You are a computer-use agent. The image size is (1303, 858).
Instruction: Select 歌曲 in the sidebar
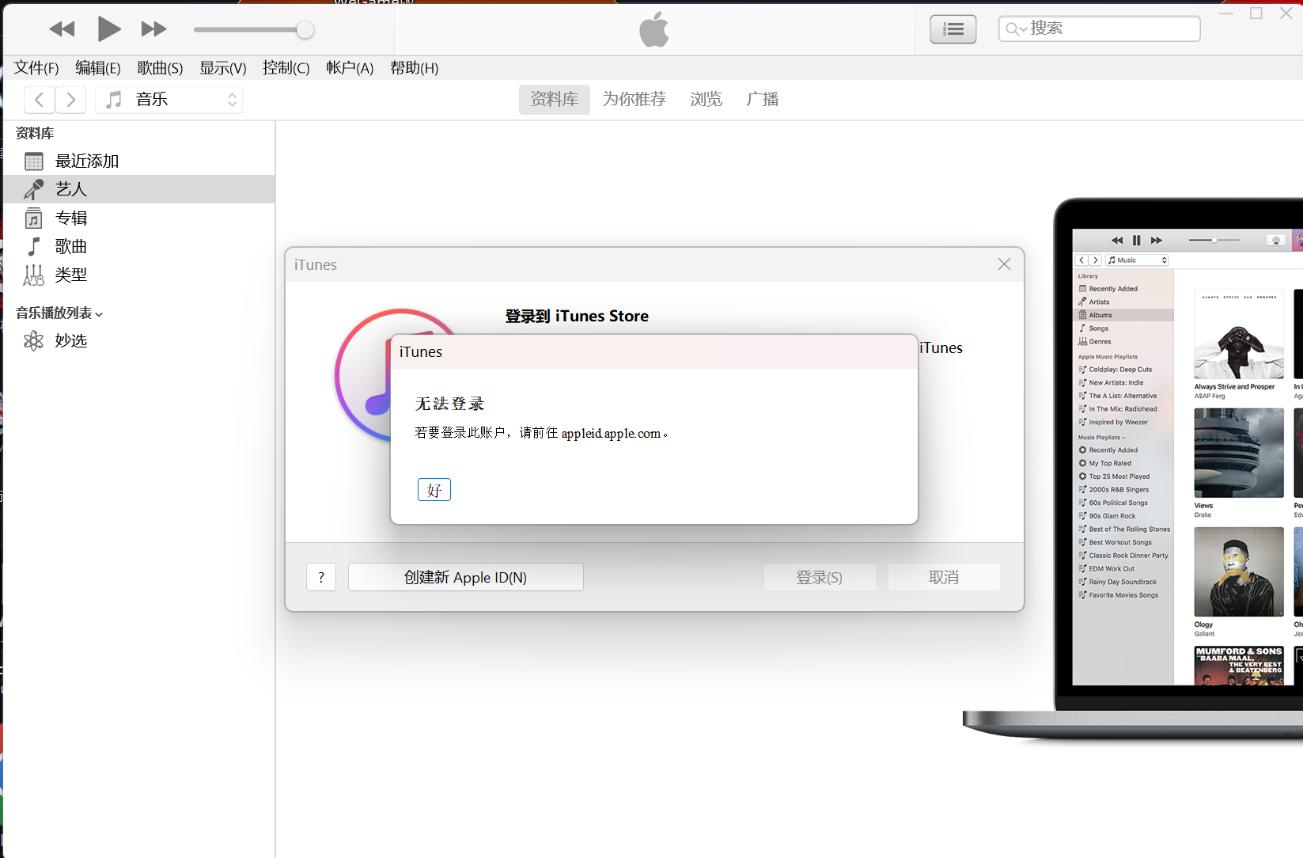click(x=139, y=247)
